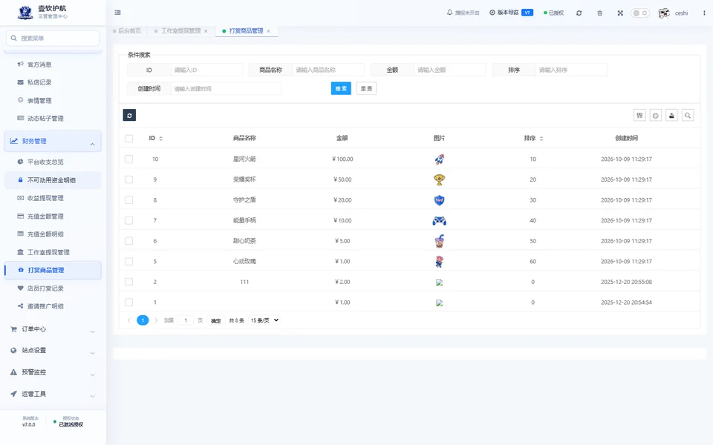Check the row with ID 5
Viewport: 713px width, 445px height.
[129, 262]
